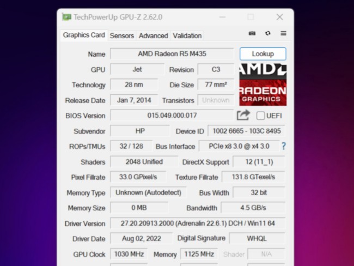Click the Lookup button
Screen dimensions: 354x266
[263, 54]
